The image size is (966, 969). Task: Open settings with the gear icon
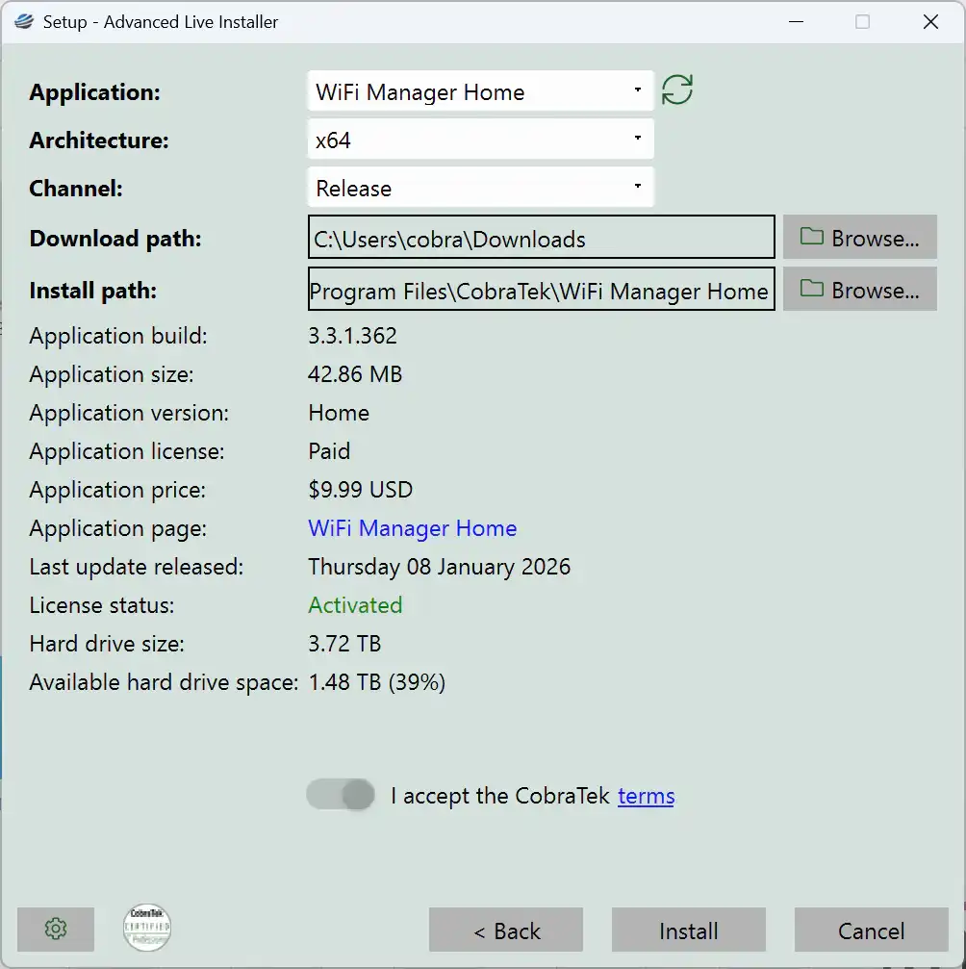tap(56, 929)
